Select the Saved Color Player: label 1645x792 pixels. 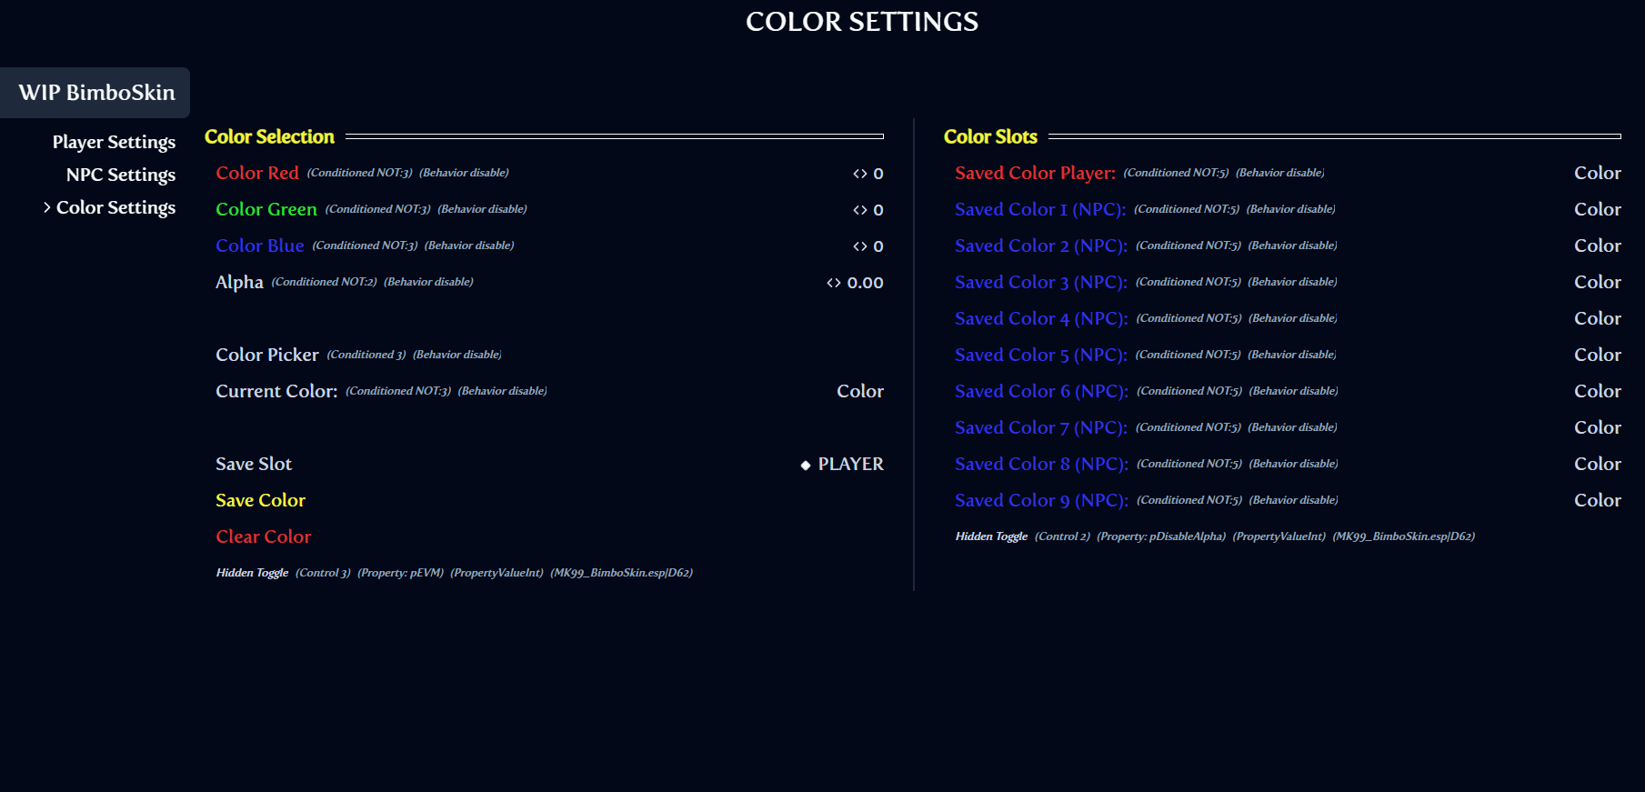(1035, 173)
